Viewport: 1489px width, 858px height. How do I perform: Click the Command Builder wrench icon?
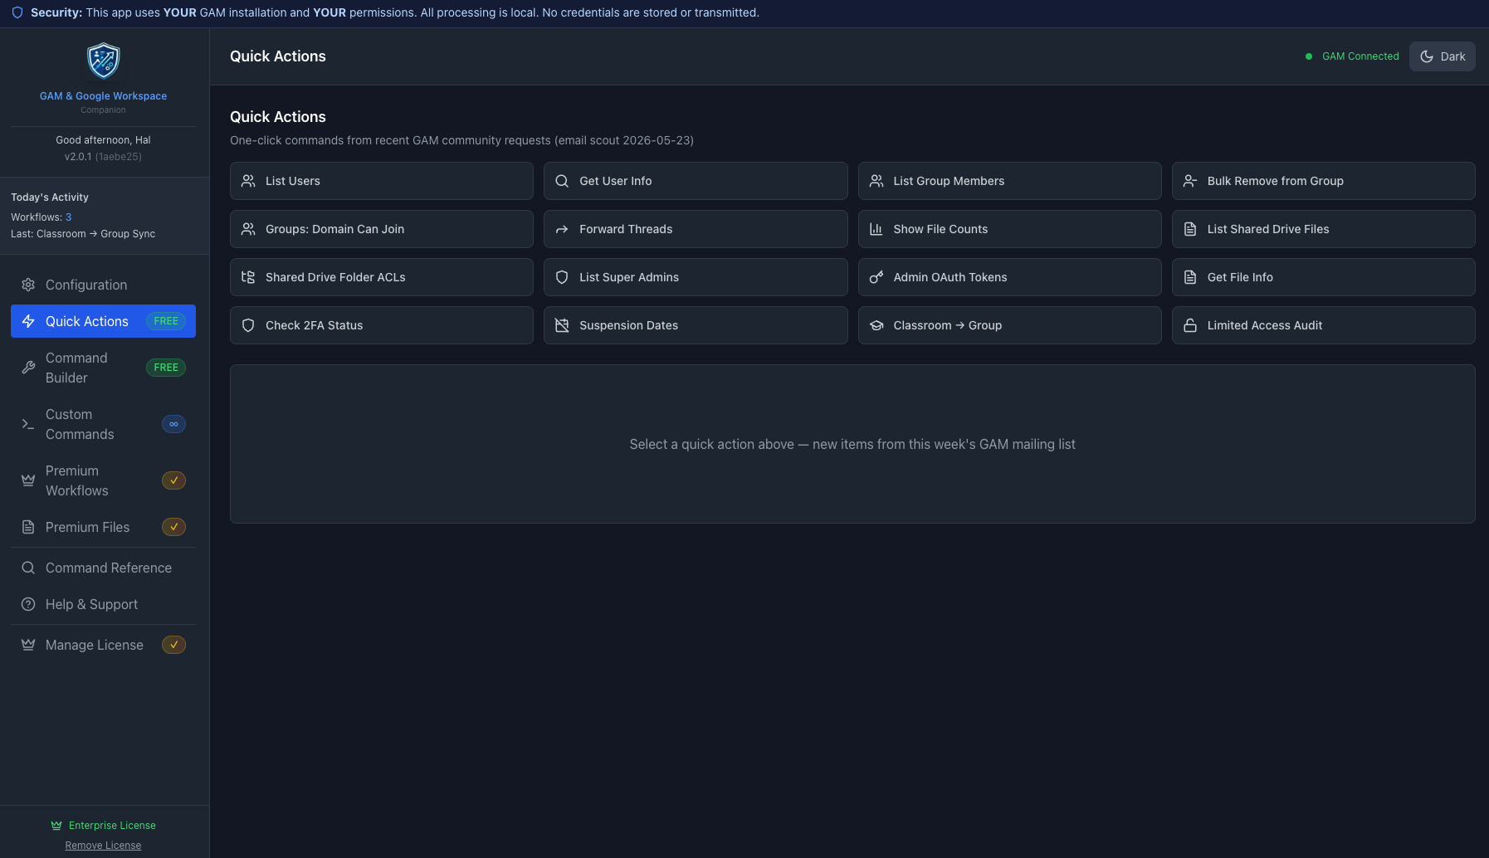point(28,368)
